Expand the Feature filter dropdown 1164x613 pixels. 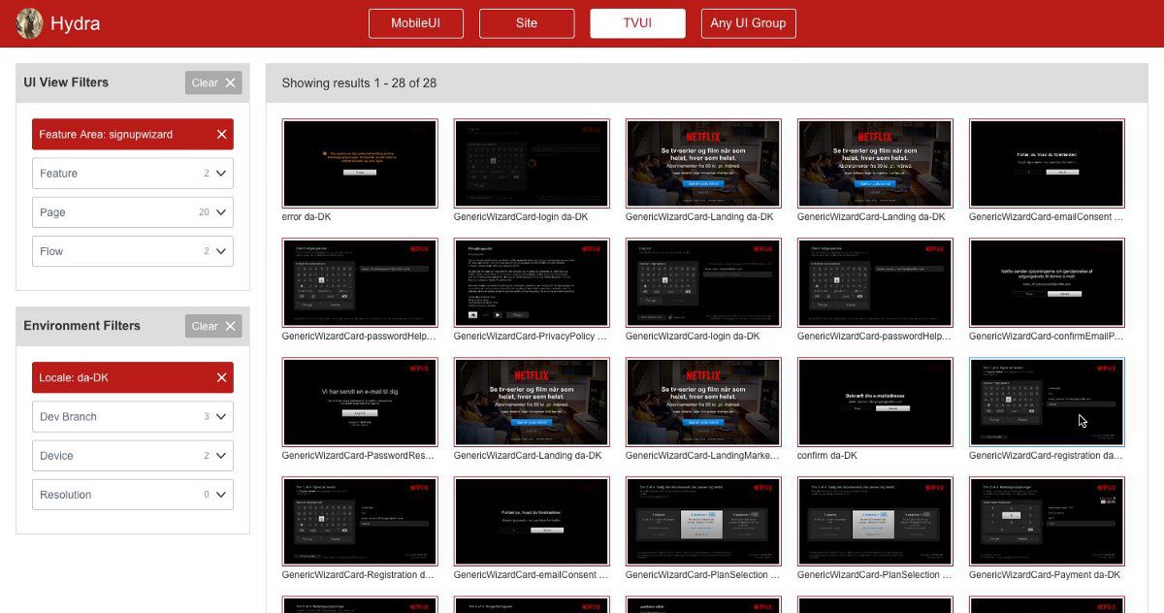pos(133,174)
